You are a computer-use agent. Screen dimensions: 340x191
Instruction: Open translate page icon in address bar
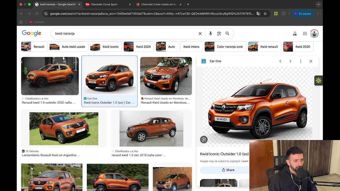[x=258, y=14]
